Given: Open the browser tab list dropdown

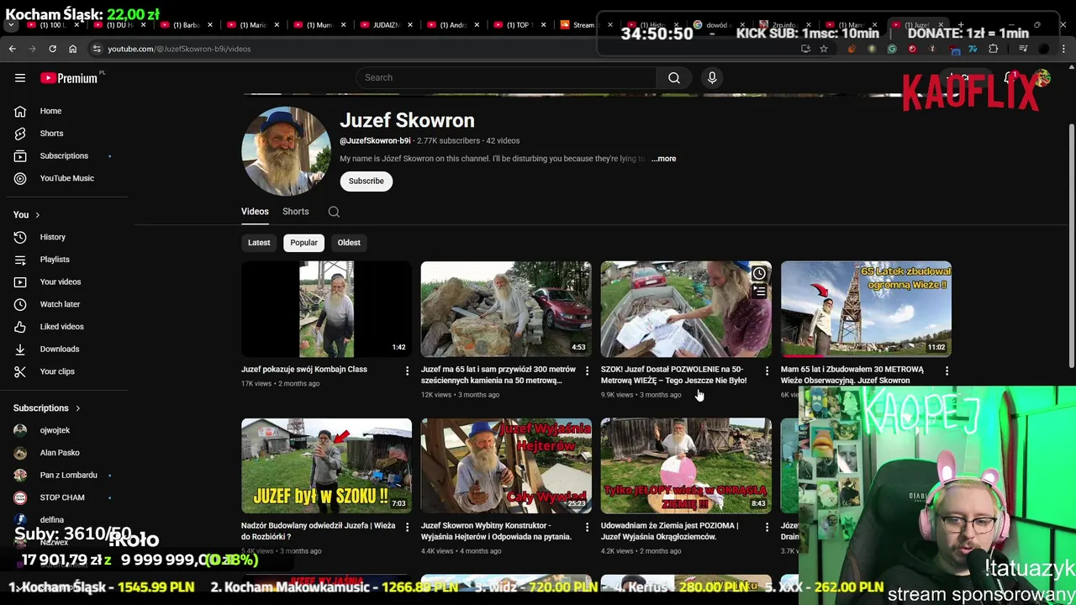Looking at the screenshot, I should (x=11, y=25).
